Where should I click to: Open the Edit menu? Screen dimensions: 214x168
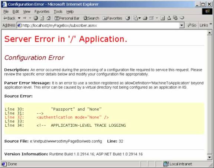pyautogui.click(x=16, y=12)
